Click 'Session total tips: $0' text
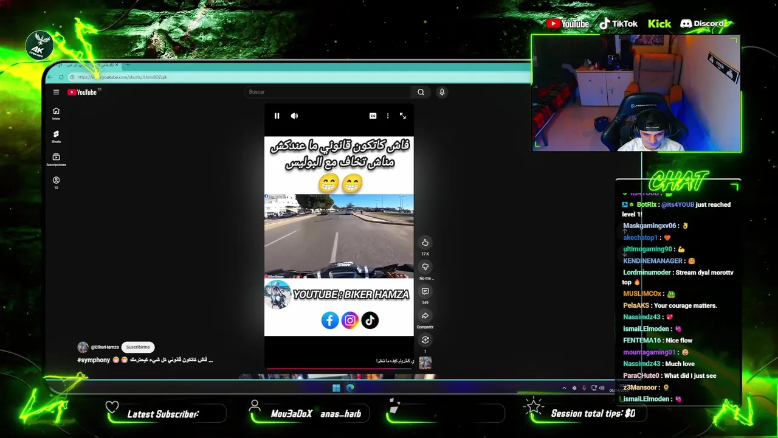The image size is (778, 438). [593, 414]
